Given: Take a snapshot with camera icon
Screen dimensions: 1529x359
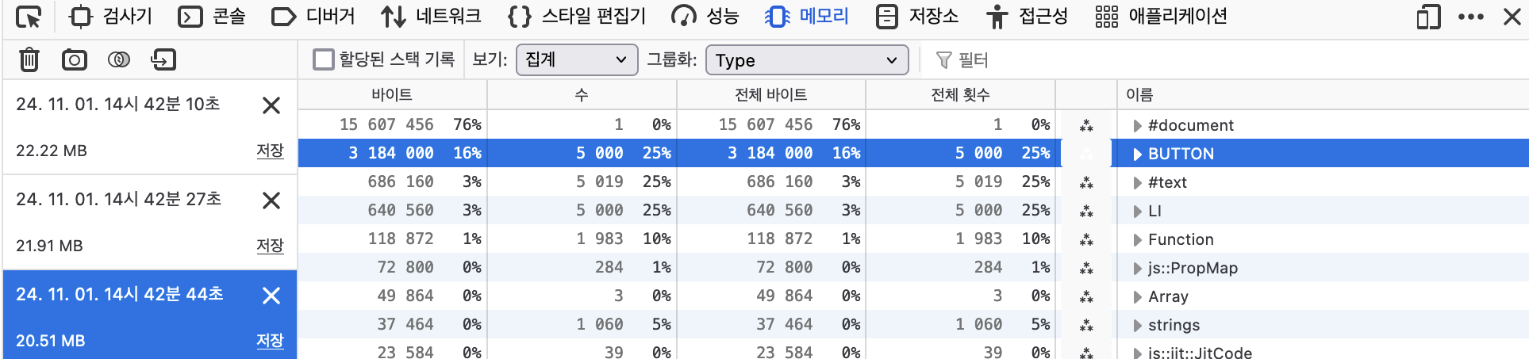Looking at the screenshot, I should tap(75, 59).
